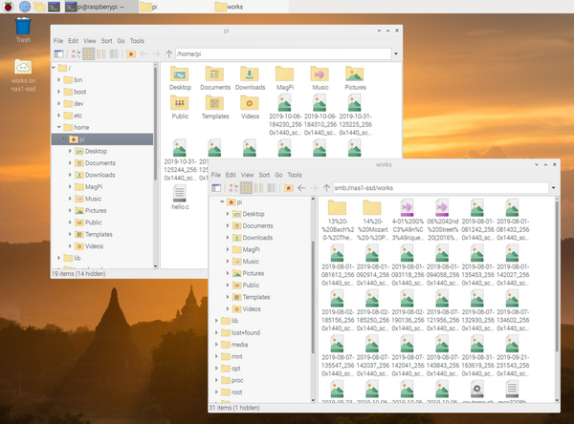
Task: Open Trash on the desktop
Action: 23,26
